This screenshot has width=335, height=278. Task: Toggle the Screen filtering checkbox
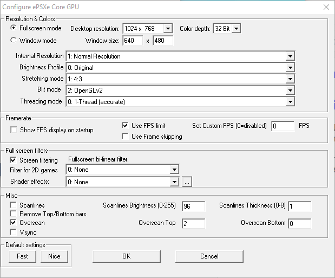pos(13,160)
